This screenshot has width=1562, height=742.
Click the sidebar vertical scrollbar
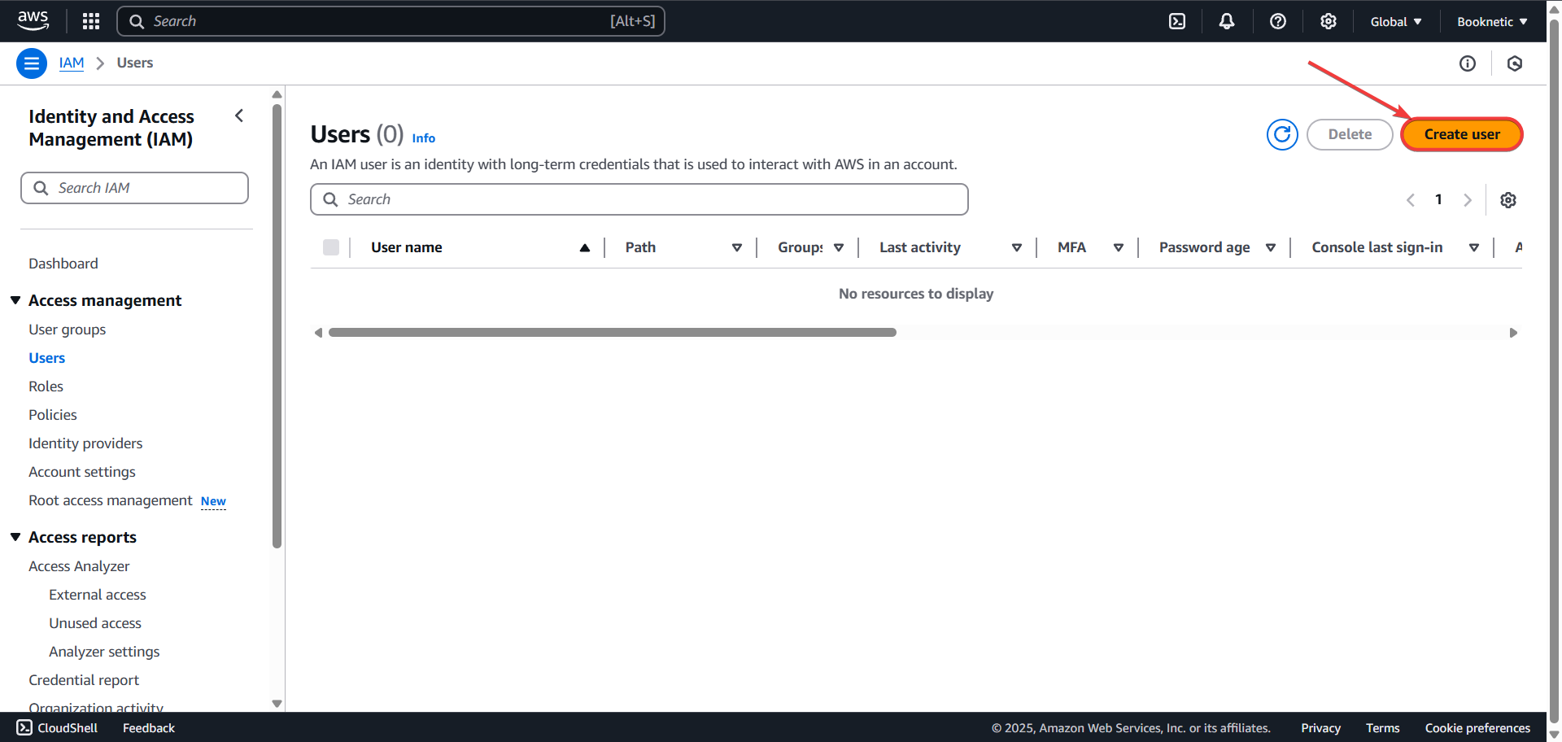(277, 325)
